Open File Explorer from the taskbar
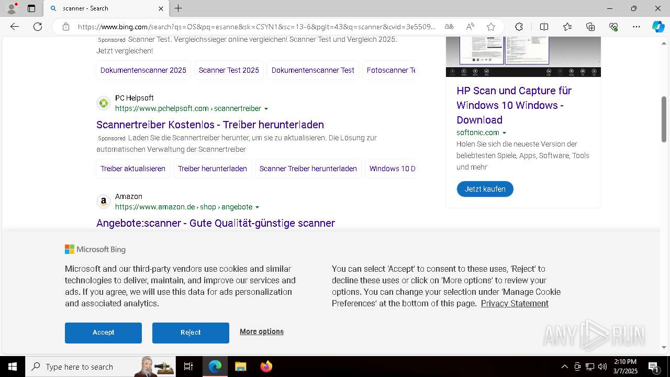 [x=240, y=367]
